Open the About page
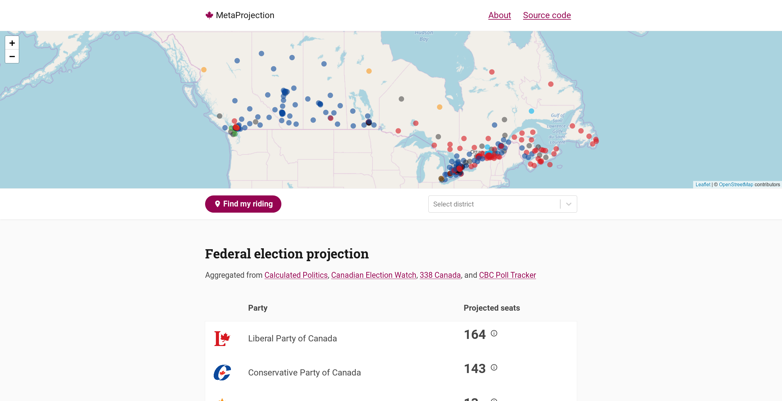 click(x=499, y=15)
